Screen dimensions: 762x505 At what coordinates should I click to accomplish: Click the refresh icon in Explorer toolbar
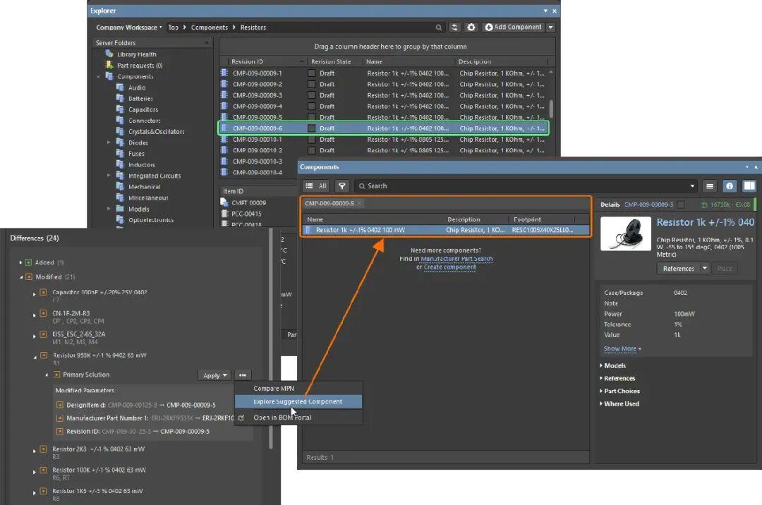(454, 28)
